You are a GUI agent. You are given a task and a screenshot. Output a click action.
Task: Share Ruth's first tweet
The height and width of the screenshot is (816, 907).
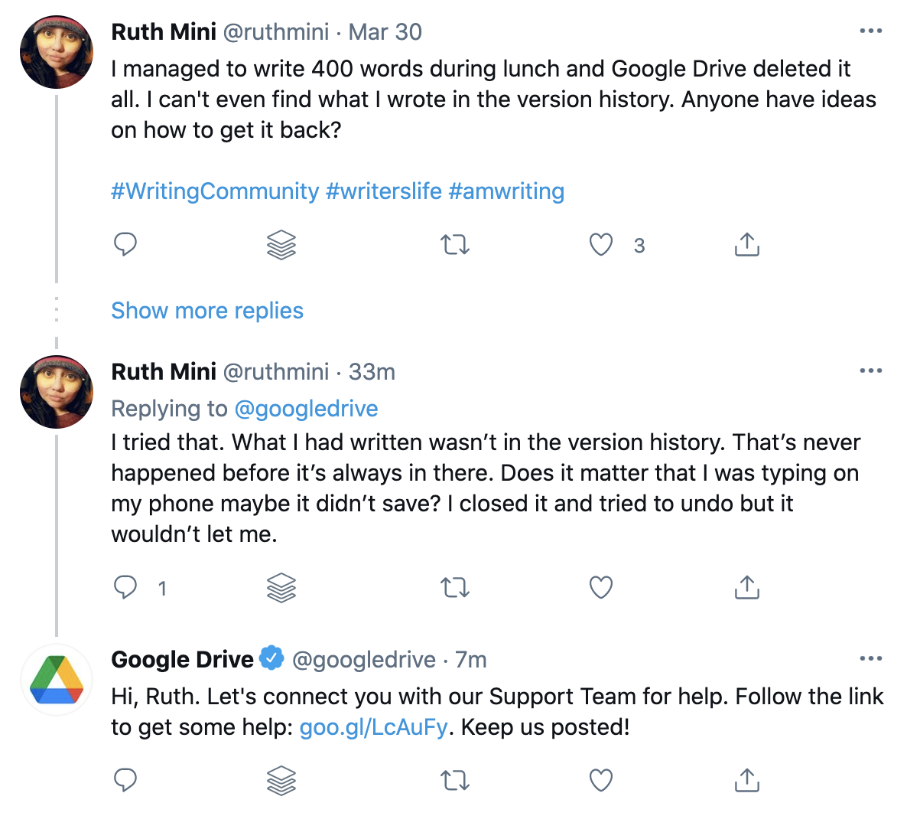tap(746, 244)
